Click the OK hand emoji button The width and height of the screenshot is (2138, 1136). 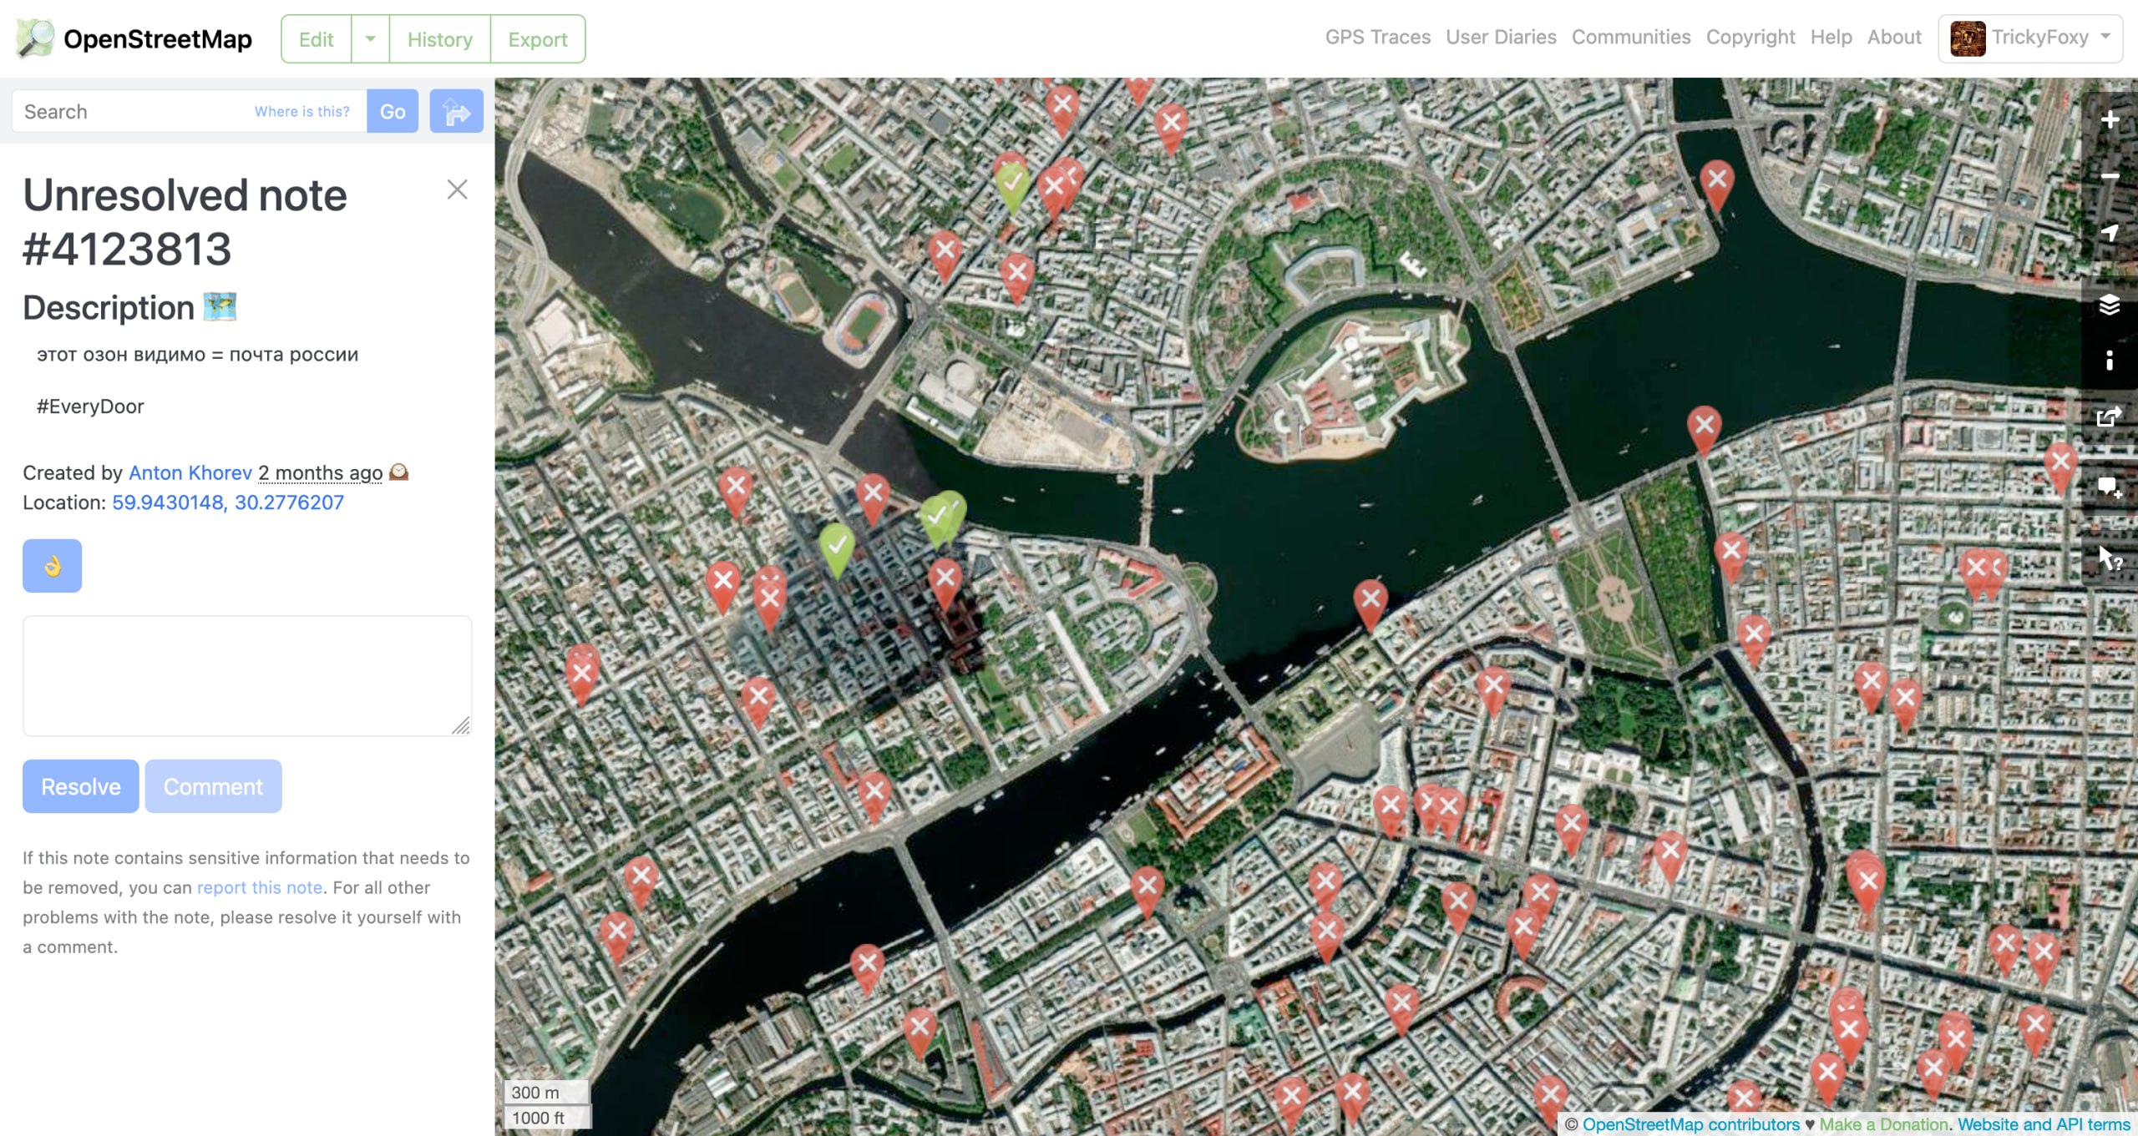pos(52,566)
